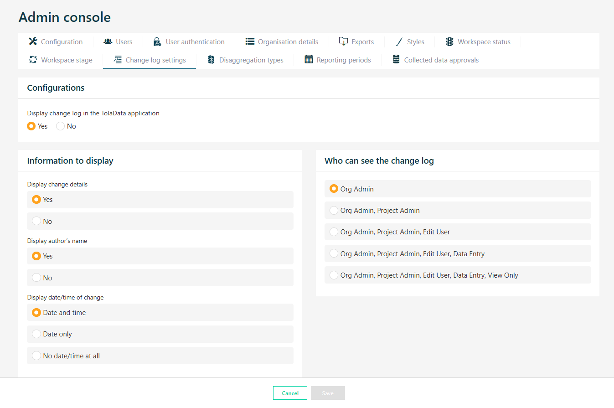The image size is (614, 408).
Task: Select the Date only option
Action: [37, 334]
